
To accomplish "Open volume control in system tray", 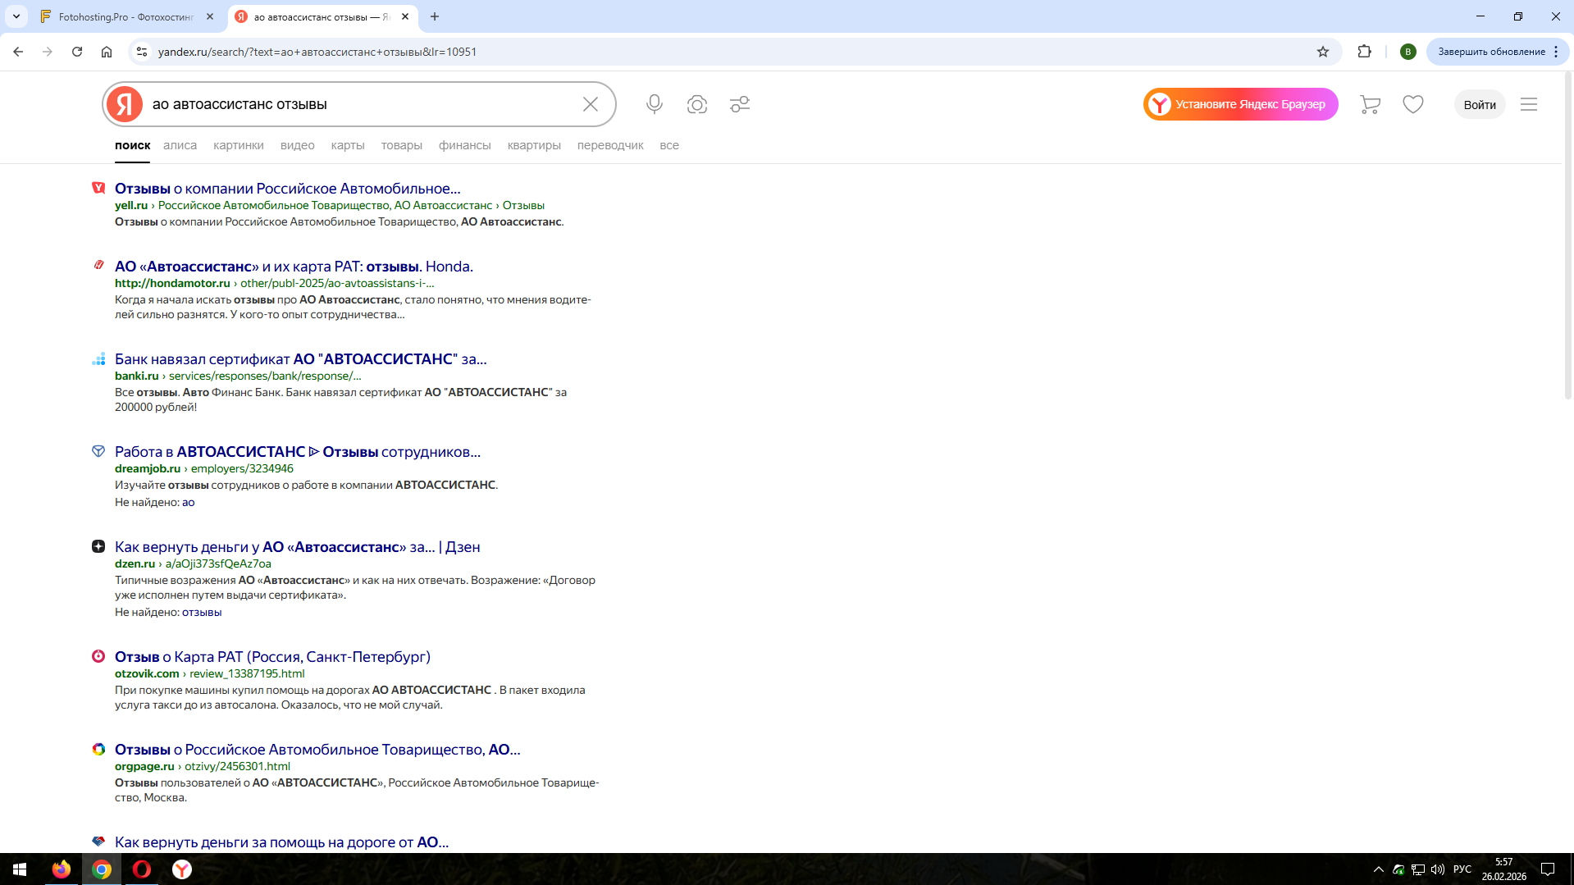I will tap(1438, 869).
